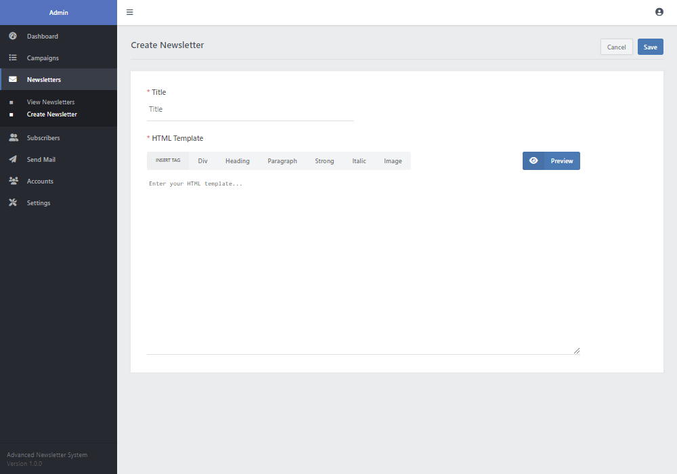Click the Admin header title
677x474 pixels.
pos(59,12)
